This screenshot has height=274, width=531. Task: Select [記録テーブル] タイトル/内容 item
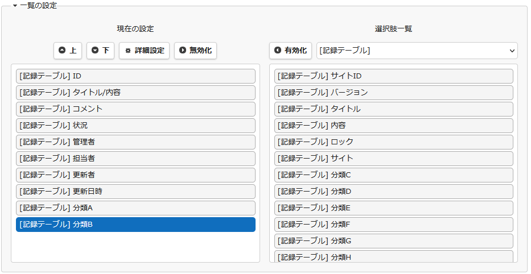[x=135, y=93]
